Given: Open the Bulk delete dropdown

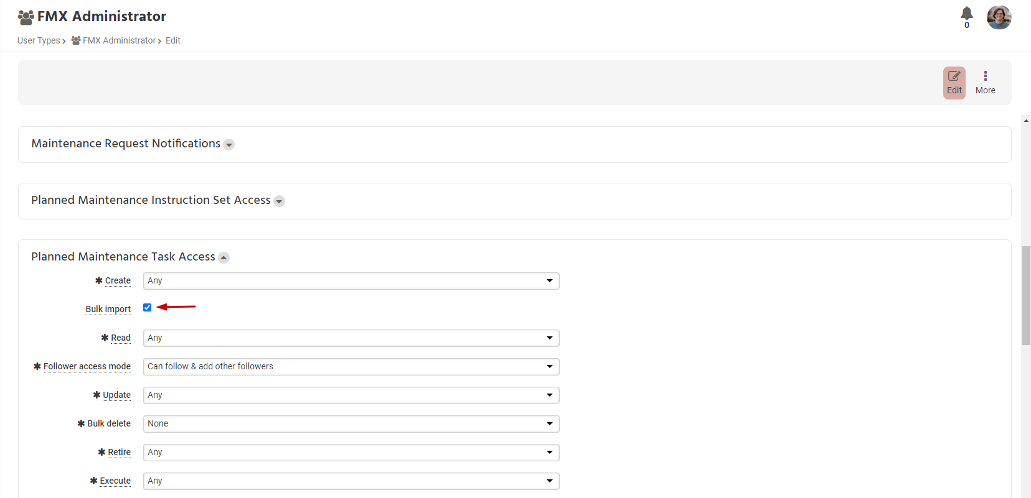Looking at the screenshot, I should coord(351,424).
